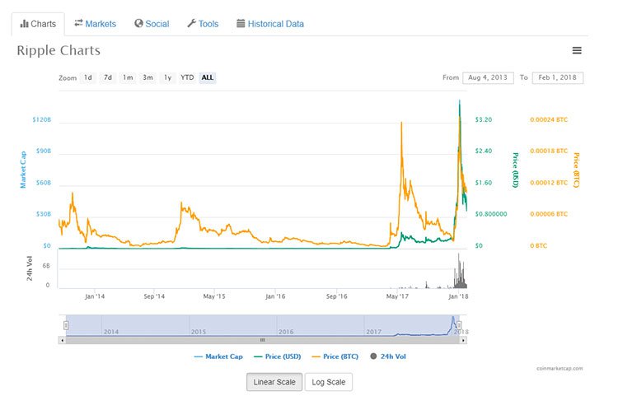Screen dimensions: 618x410
Task: Set zoom to 1y
Action: point(167,77)
